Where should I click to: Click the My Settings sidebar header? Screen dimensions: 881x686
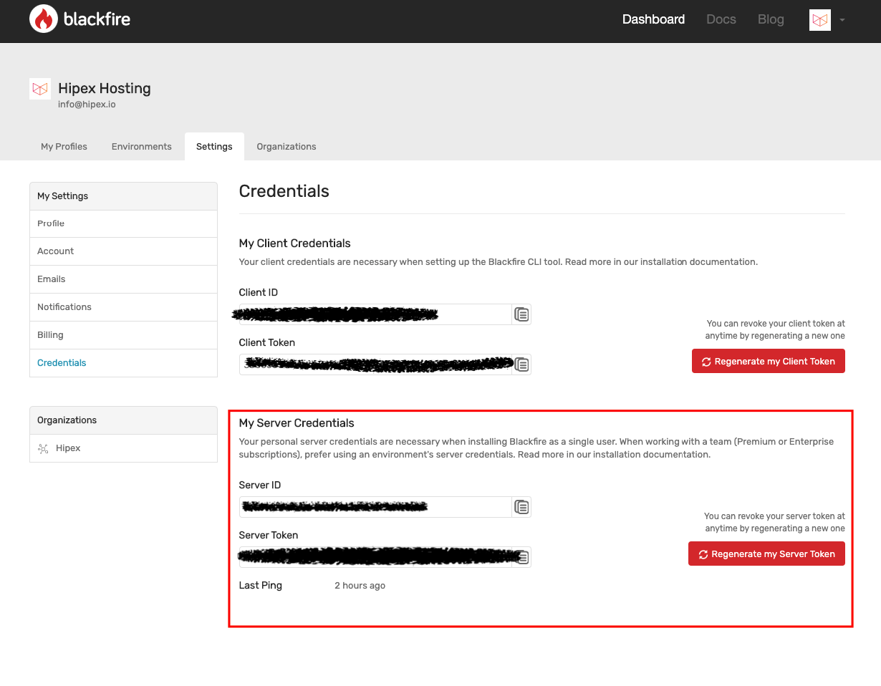(x=123, y=196)
